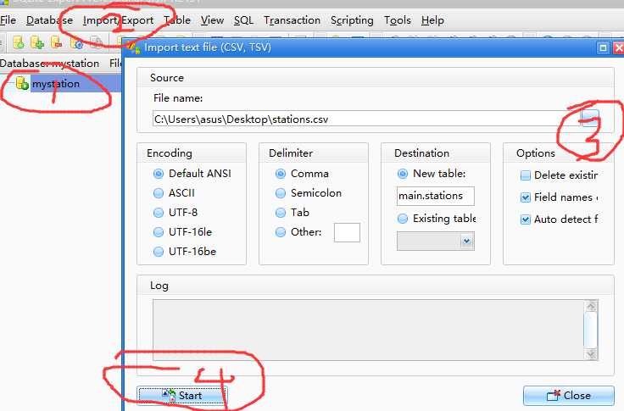Click the Open Database icon with green plus

pos(37,42)
